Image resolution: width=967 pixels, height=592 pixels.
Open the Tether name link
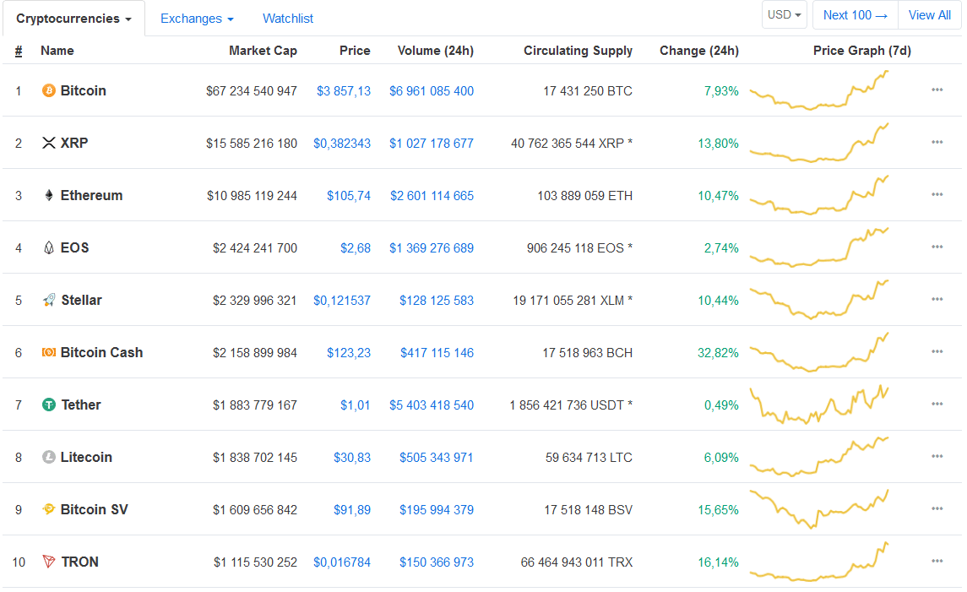click(x=81, y=405)
